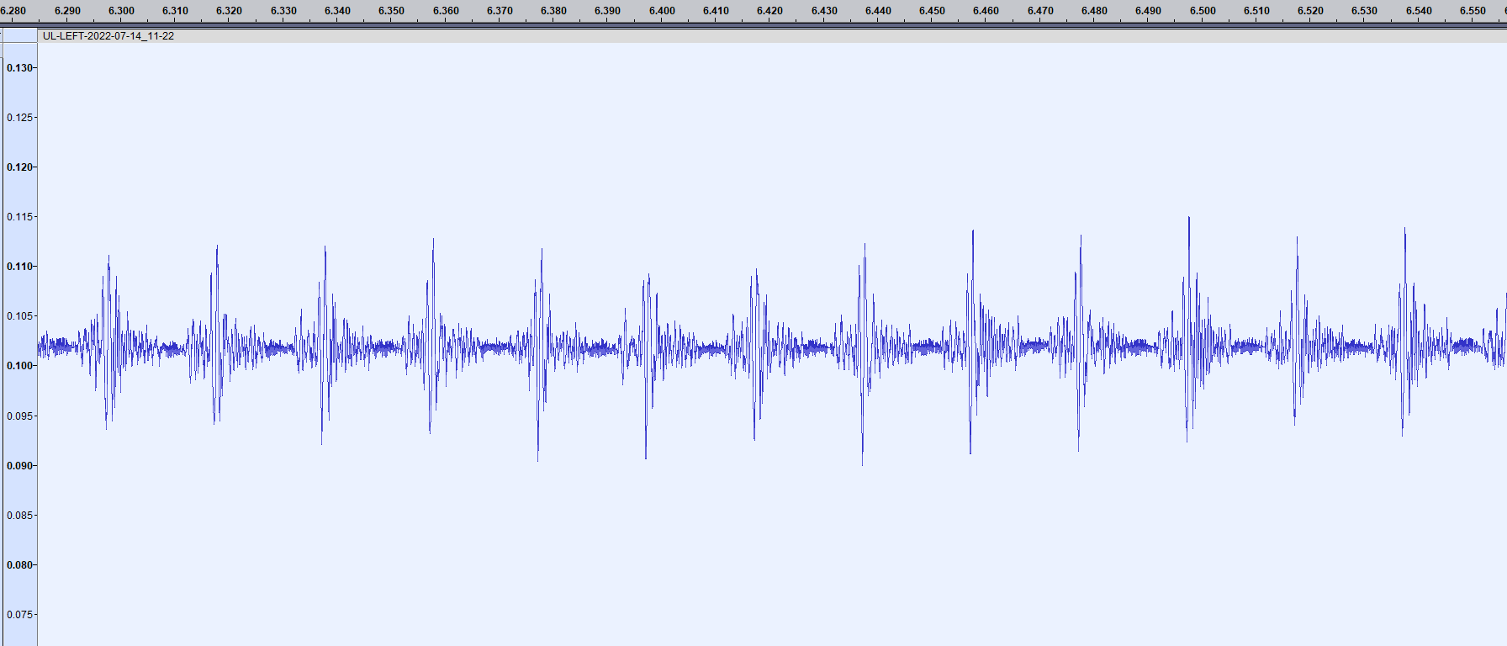The width and height of the screenshot is (1507, 646).
Task: Click the 6.540 mark on the time ruler
Action: pyautogui.click(x=1419, y=11)
